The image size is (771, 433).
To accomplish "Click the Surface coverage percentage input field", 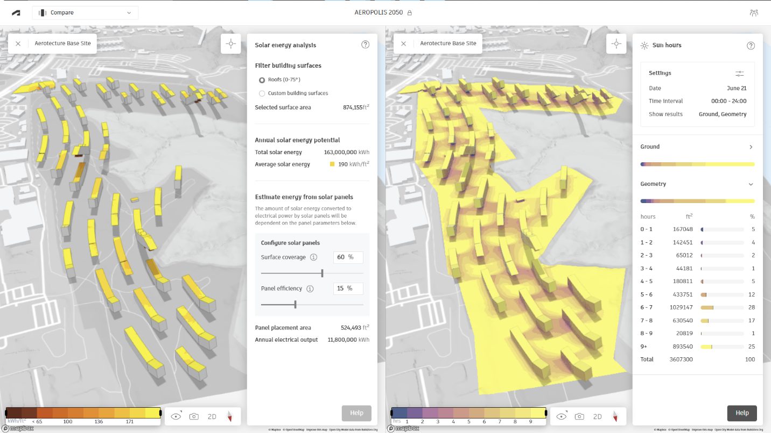I will pyautogui.click(x=348, y=257).
